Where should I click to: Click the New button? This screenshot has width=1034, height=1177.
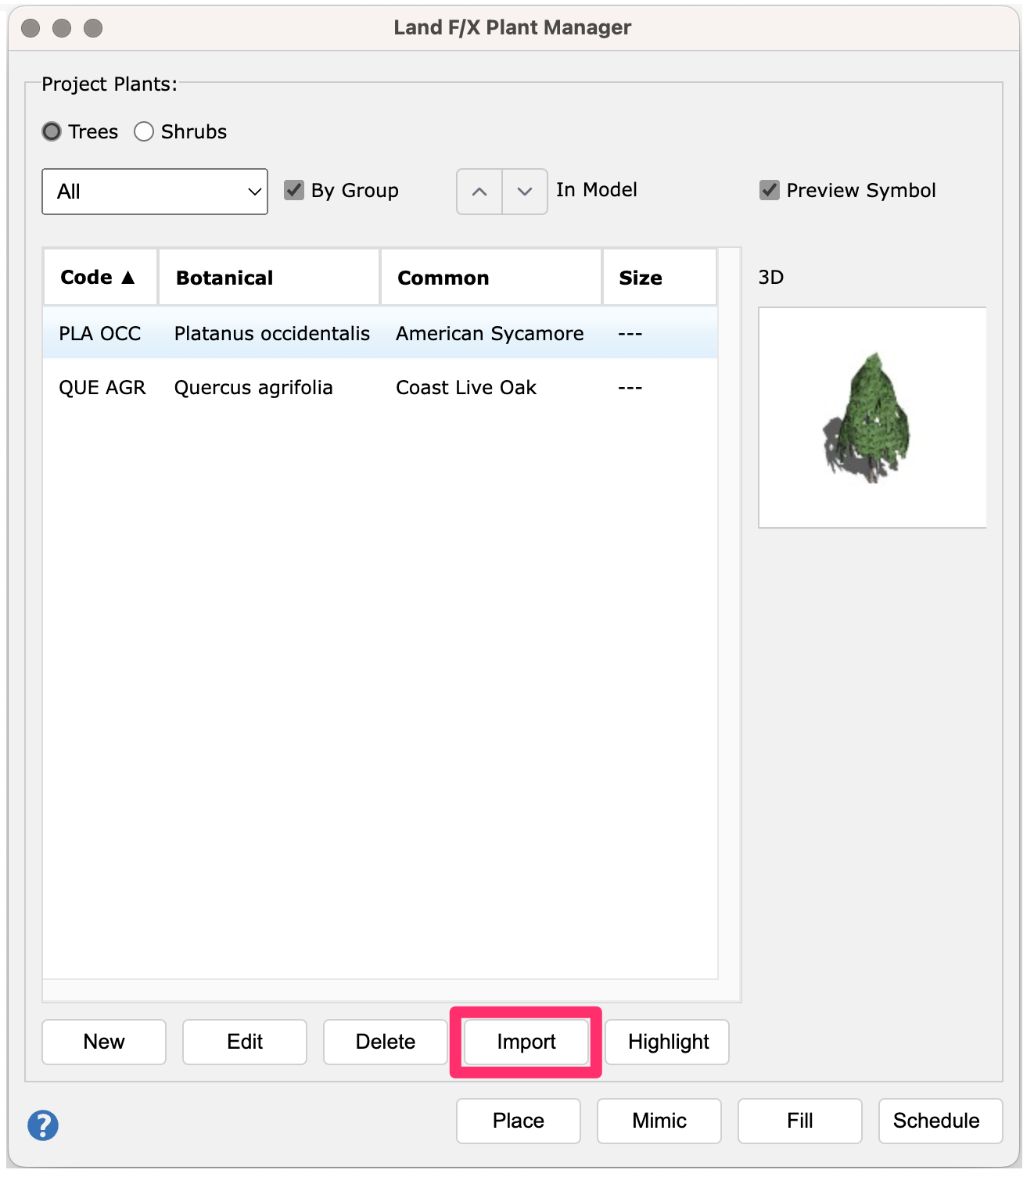(104, 1042)
